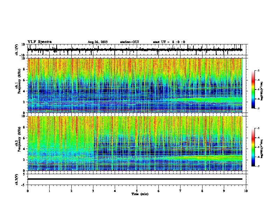Click the "6" kHz tick of ch.1 spectrogram
Screen dimensions: 277x214
pyautogui.click(x=24, y=80)
